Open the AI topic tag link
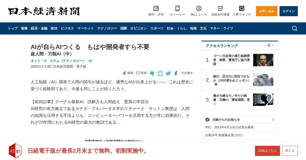This screenshot has height=160, width=306. tap(90, 61)
